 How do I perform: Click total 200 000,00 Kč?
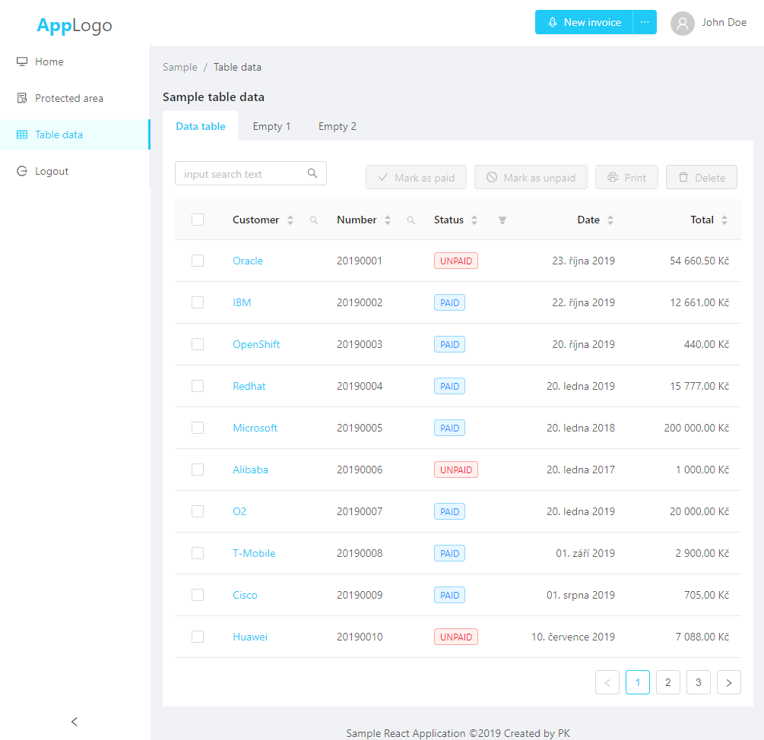pos(697,429)
